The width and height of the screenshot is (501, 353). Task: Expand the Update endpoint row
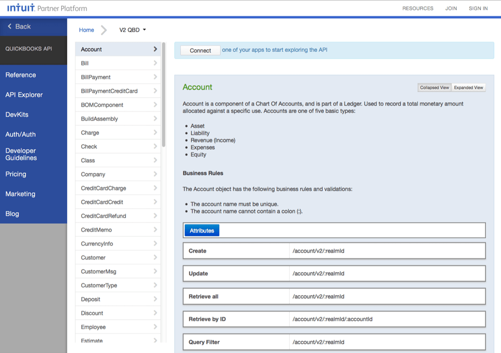click(x=334, y=273)
